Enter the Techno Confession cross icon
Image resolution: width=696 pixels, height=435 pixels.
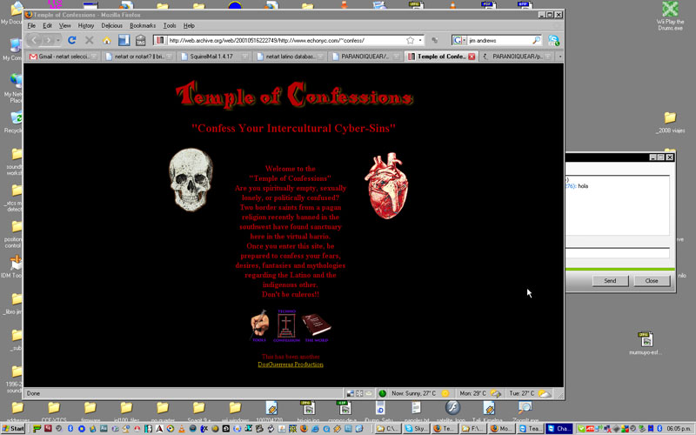287,326
